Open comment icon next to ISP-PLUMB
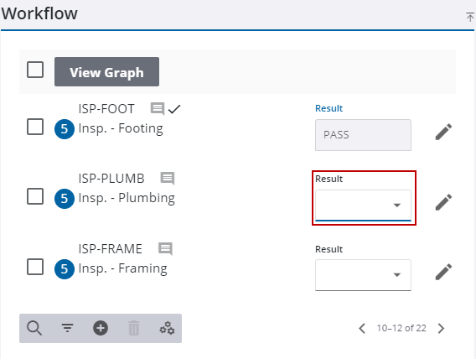 tap(168, 179)
